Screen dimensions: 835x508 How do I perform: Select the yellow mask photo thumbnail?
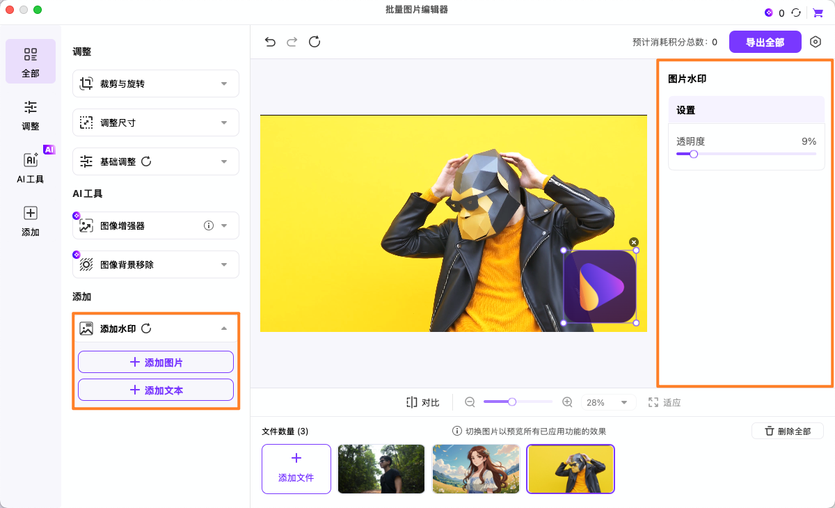click(x=570, y=469)
